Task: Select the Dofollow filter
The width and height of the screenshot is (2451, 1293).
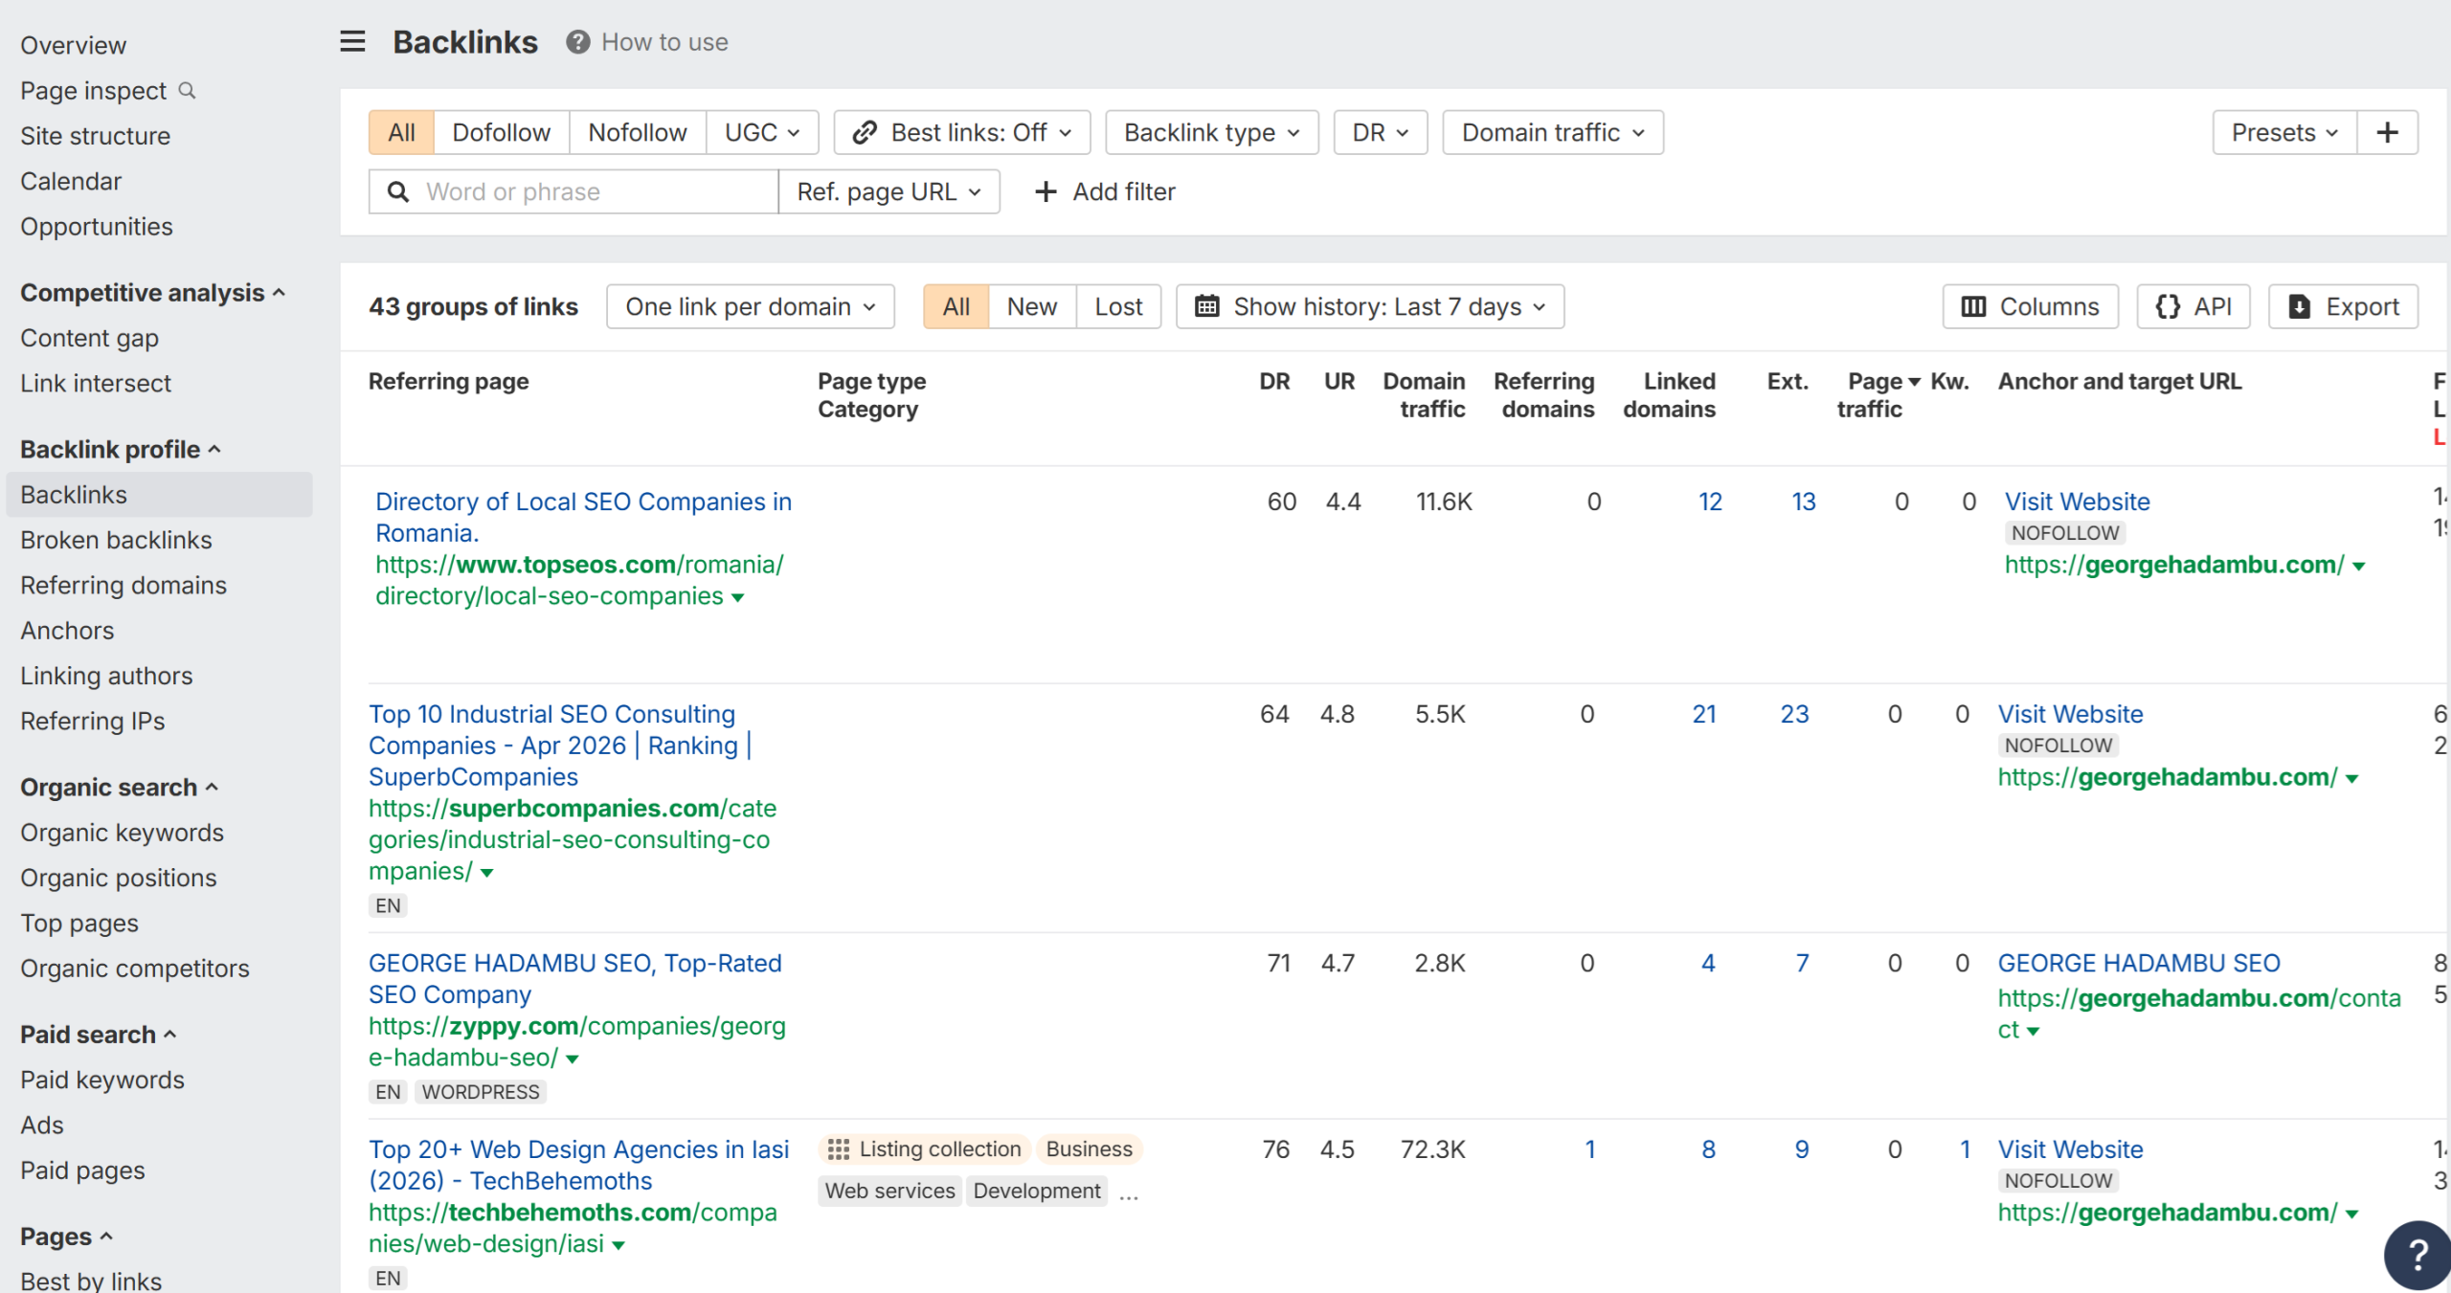Action: [x=501, y=132]
